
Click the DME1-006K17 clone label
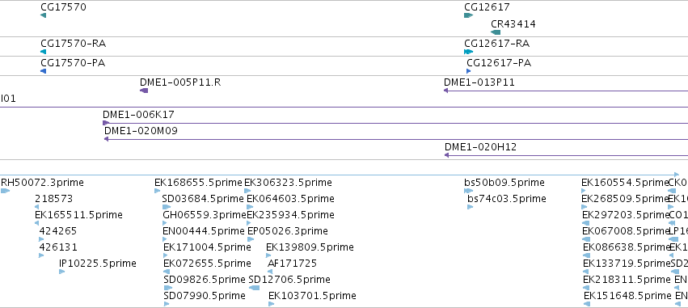139,115
